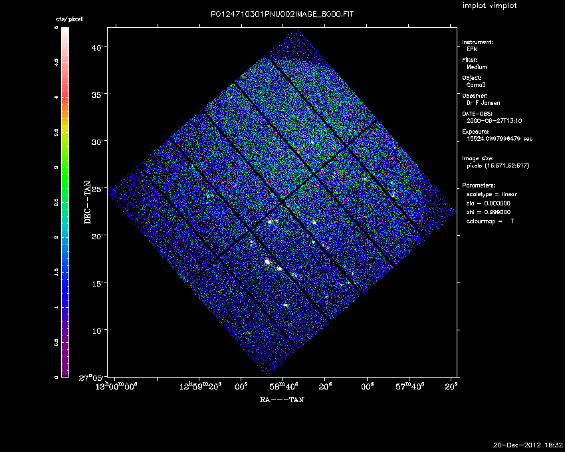Click the 12h59m20s right ascension label
Viewport: 565px width, 452px height.
coord(200,386)
